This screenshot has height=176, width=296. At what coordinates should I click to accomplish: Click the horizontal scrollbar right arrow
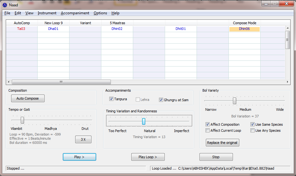click(x=287, y=82)
